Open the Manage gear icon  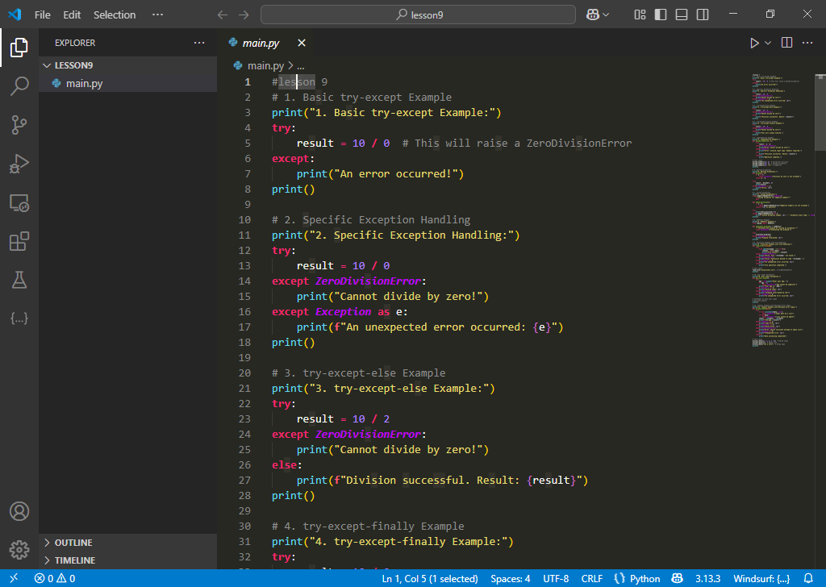point(19,550)
